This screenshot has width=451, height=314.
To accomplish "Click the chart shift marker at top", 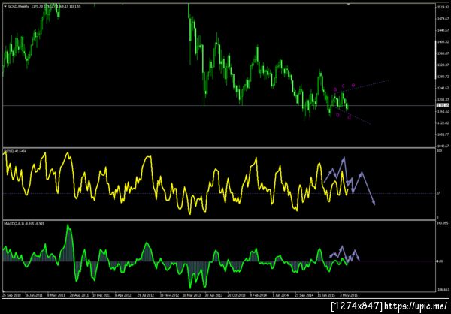I will (349, 5).
